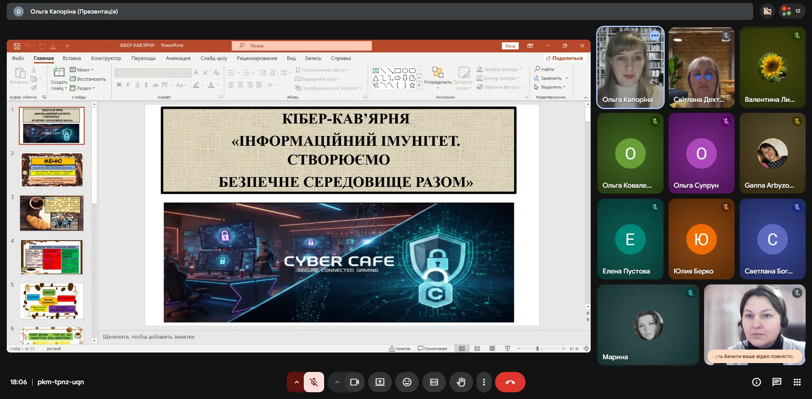Toggle the camera in Meet

point(355,382)
